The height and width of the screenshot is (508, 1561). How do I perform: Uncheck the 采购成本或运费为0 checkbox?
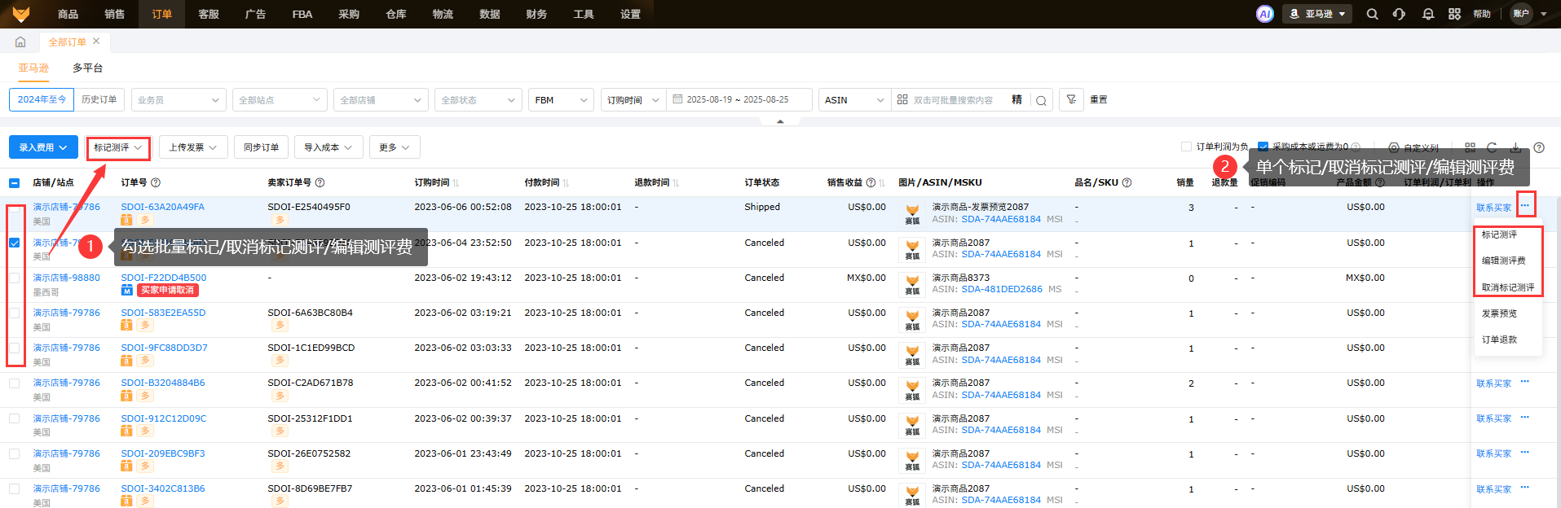coord(1263,147)
